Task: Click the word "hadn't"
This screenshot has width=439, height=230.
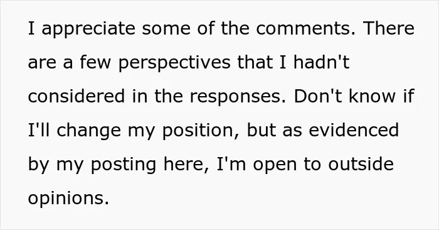Action: (x=321, y=62)
